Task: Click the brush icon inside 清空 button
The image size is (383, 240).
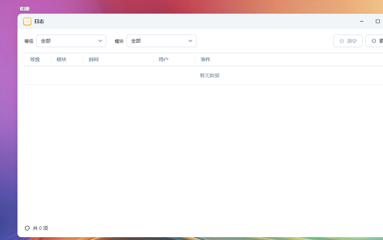Action: [342, 41]
